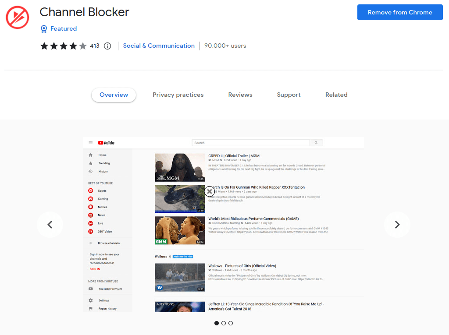Click the search magnifier button in YouTube preview
This screenshot has height=335, width=449.
click(x=316, y=143)
